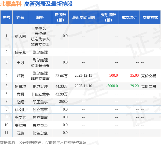Click the red 35.00 average price

coord(134,75)
